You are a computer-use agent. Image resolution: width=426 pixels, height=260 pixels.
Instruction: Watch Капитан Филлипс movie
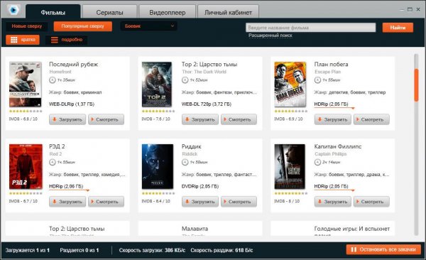click(371, 202)
